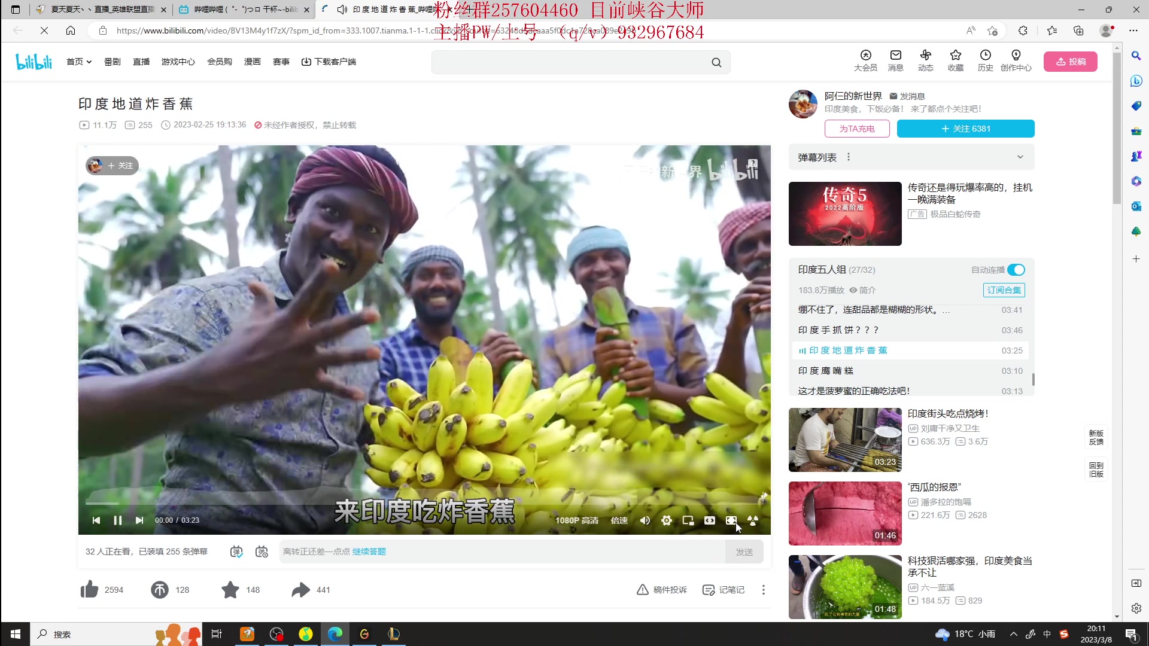Viewport: 1149px width, 646px height.
Task: Click the coin donate icon
Action: (x=160, y=590)
